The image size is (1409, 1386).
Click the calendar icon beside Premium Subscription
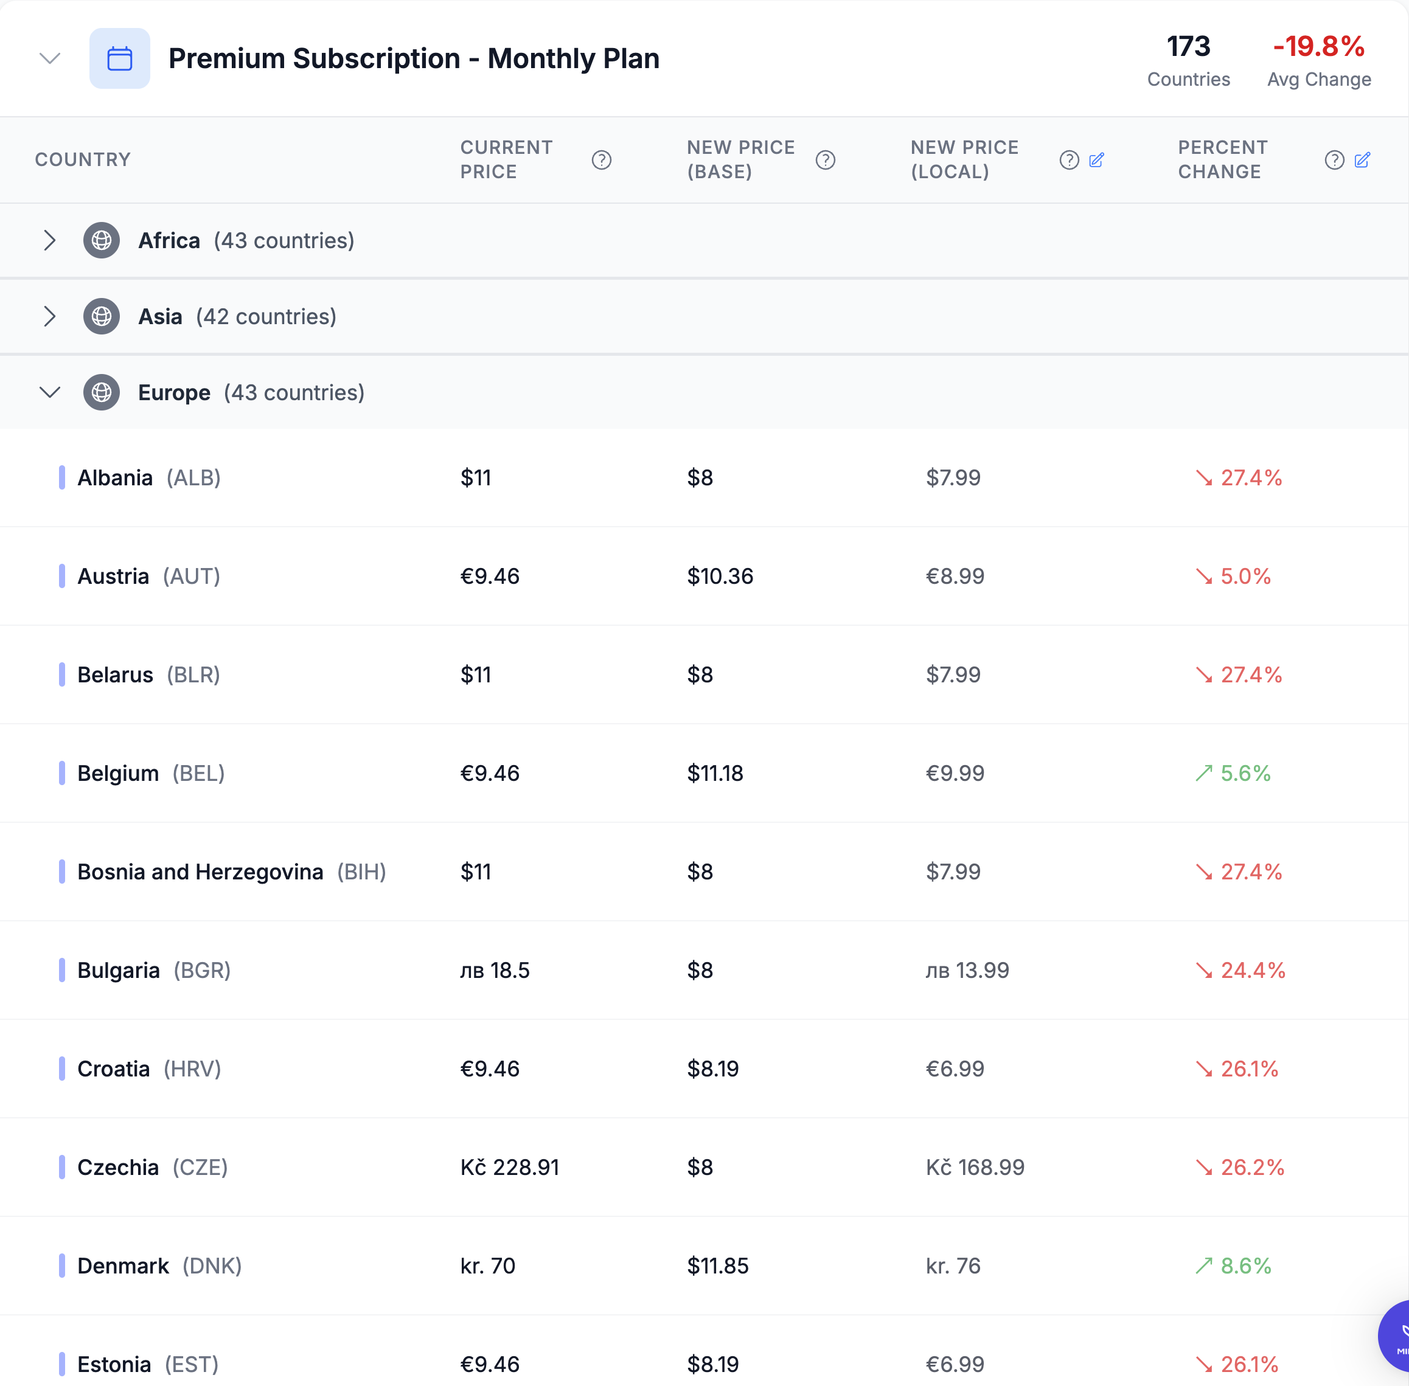119,58
